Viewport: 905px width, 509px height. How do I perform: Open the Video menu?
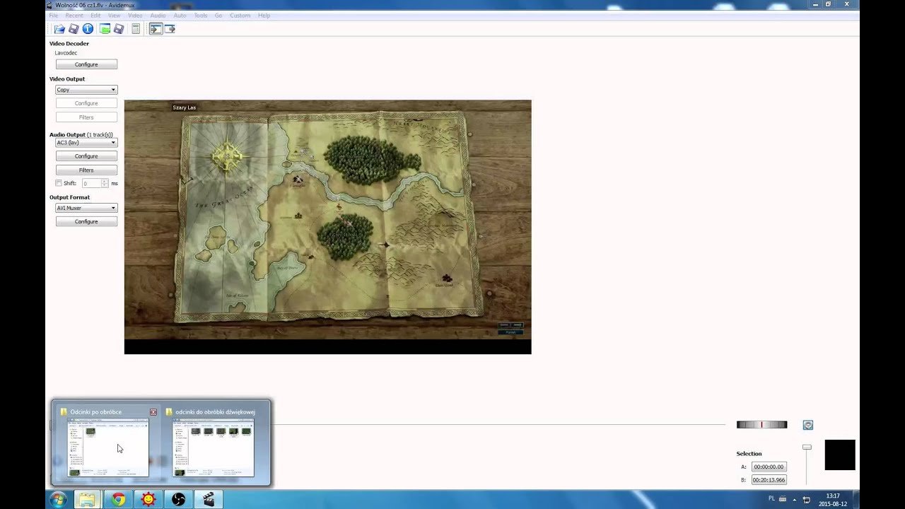click(x=135, y=16)
